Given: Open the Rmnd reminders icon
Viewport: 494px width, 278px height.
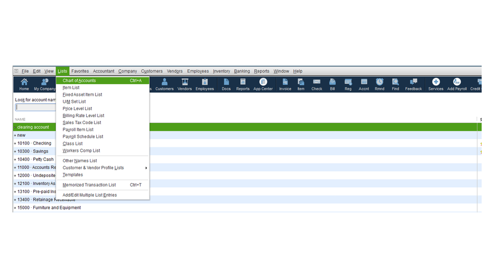Looking at the screenshot, I should pyautogui.click(x=379, y=85).
